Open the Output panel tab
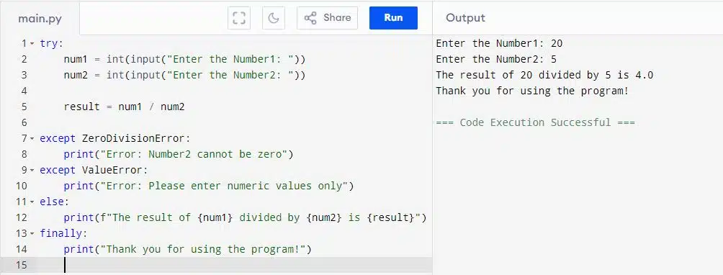Viewport: 723px width, 275px height. pyautogui.click(x=465, y=18)
